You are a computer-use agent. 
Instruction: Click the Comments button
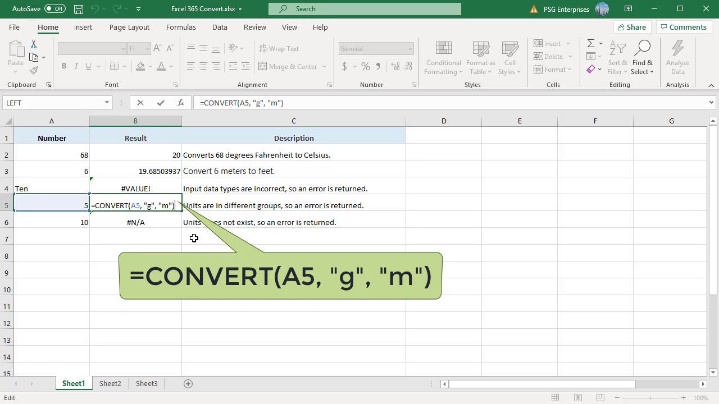click(683, 27)
